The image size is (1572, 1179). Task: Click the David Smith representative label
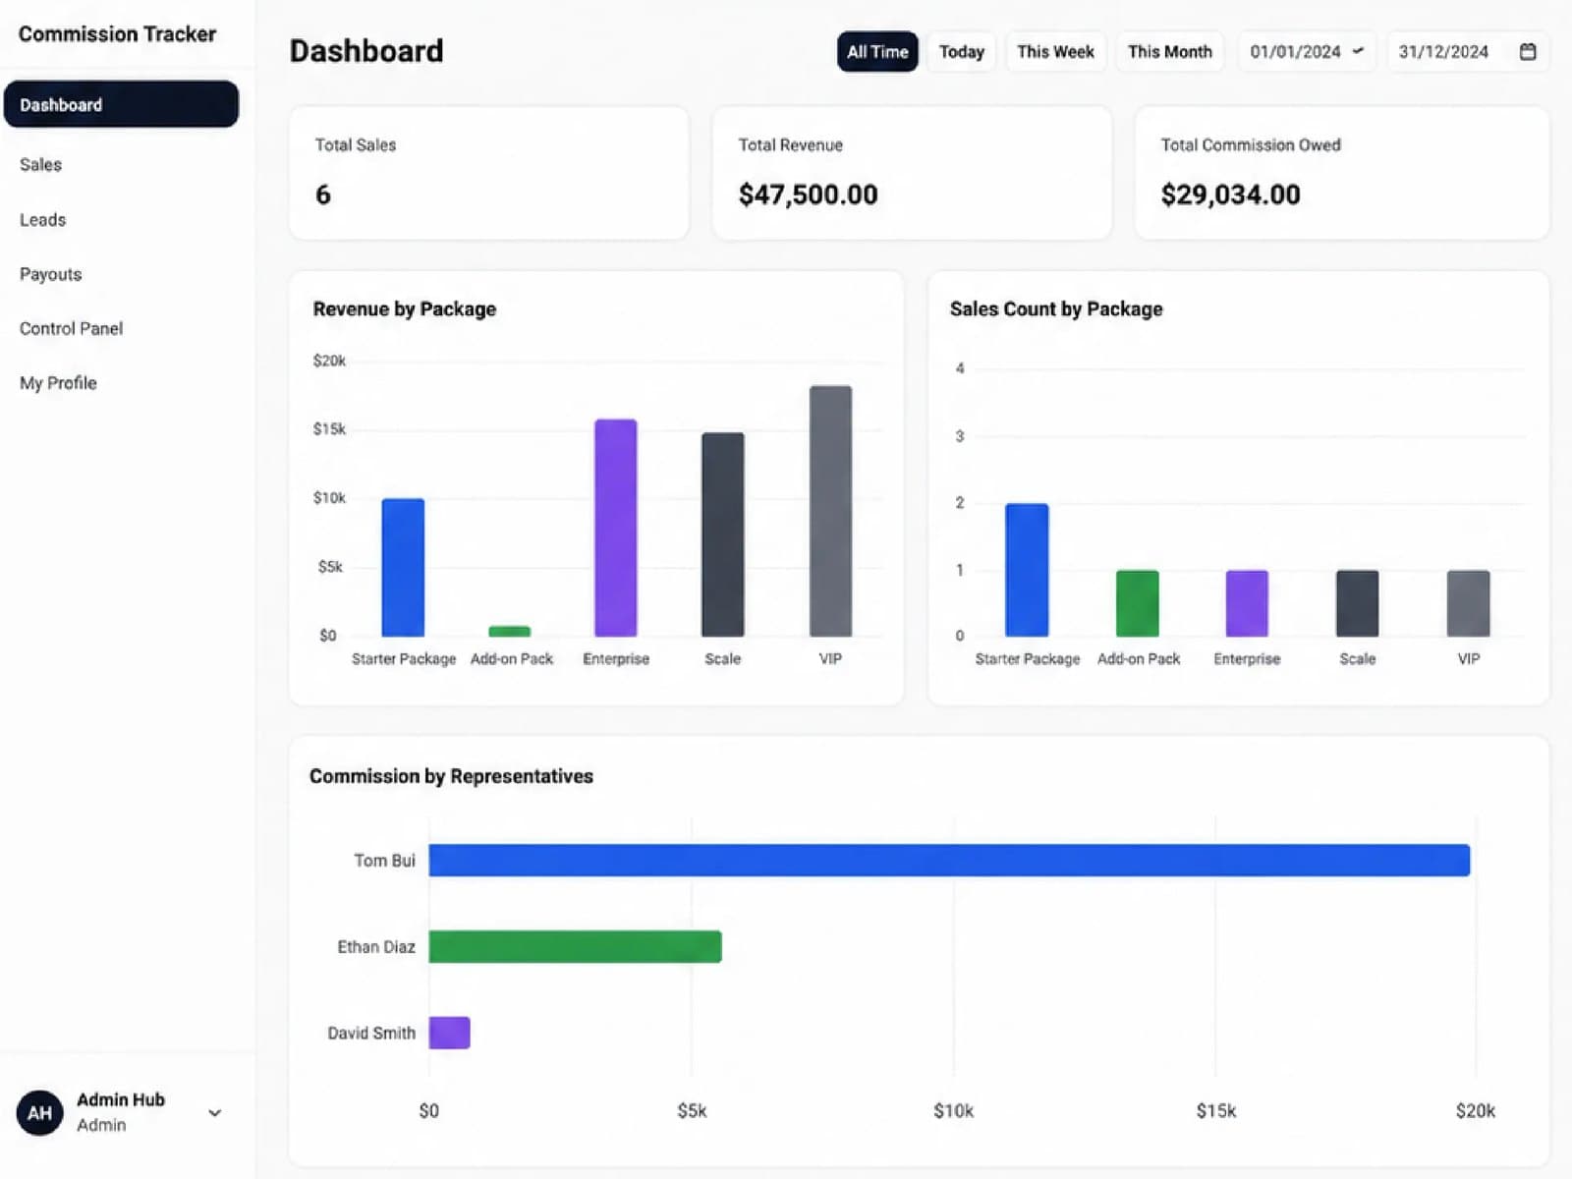pyautogui.click(x=371, y=1033)
